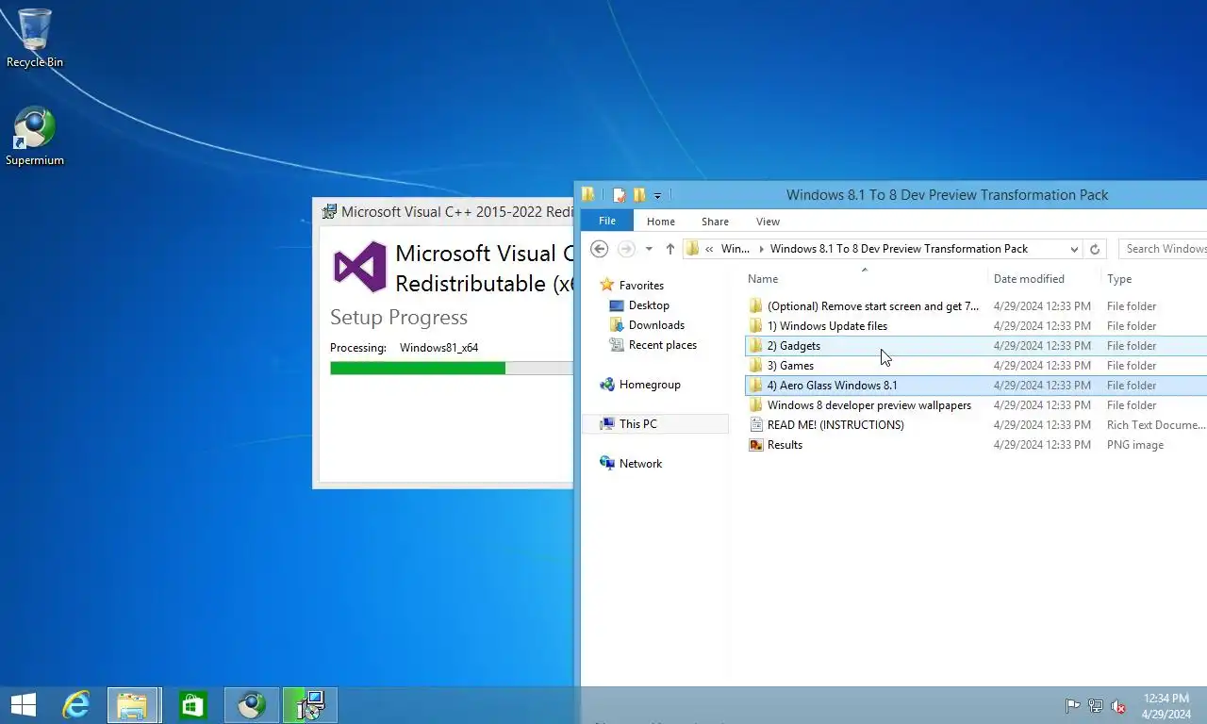Click the Gadgets folder icon
Viewport: 1207px width, 724px height.
coord(755,346)
